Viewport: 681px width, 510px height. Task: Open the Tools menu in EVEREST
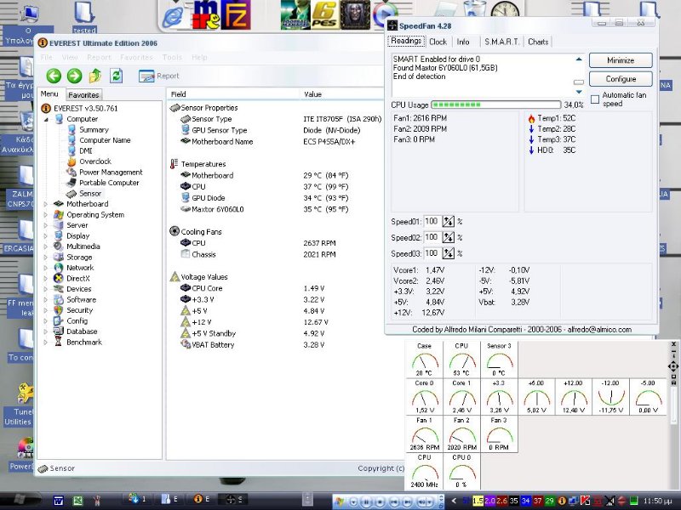click(x=172, y=57)
